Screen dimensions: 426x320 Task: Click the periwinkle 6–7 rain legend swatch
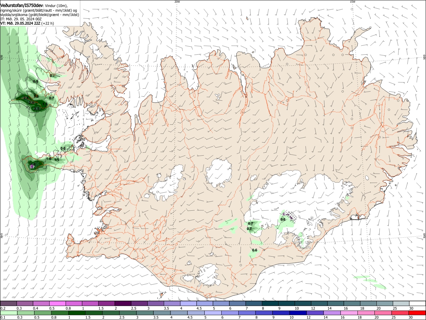(x=230, y=313)
